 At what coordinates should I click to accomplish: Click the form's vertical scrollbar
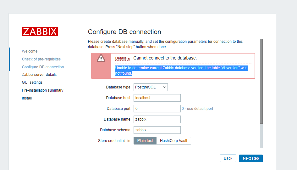(261, 82)
